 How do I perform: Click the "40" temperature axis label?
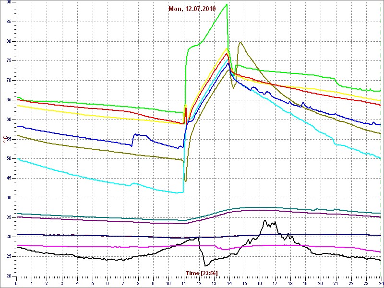[9, 198]
